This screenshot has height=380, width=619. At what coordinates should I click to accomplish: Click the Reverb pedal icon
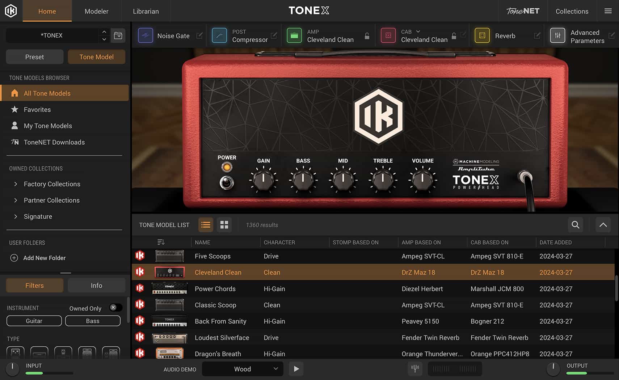pos(482,35)
